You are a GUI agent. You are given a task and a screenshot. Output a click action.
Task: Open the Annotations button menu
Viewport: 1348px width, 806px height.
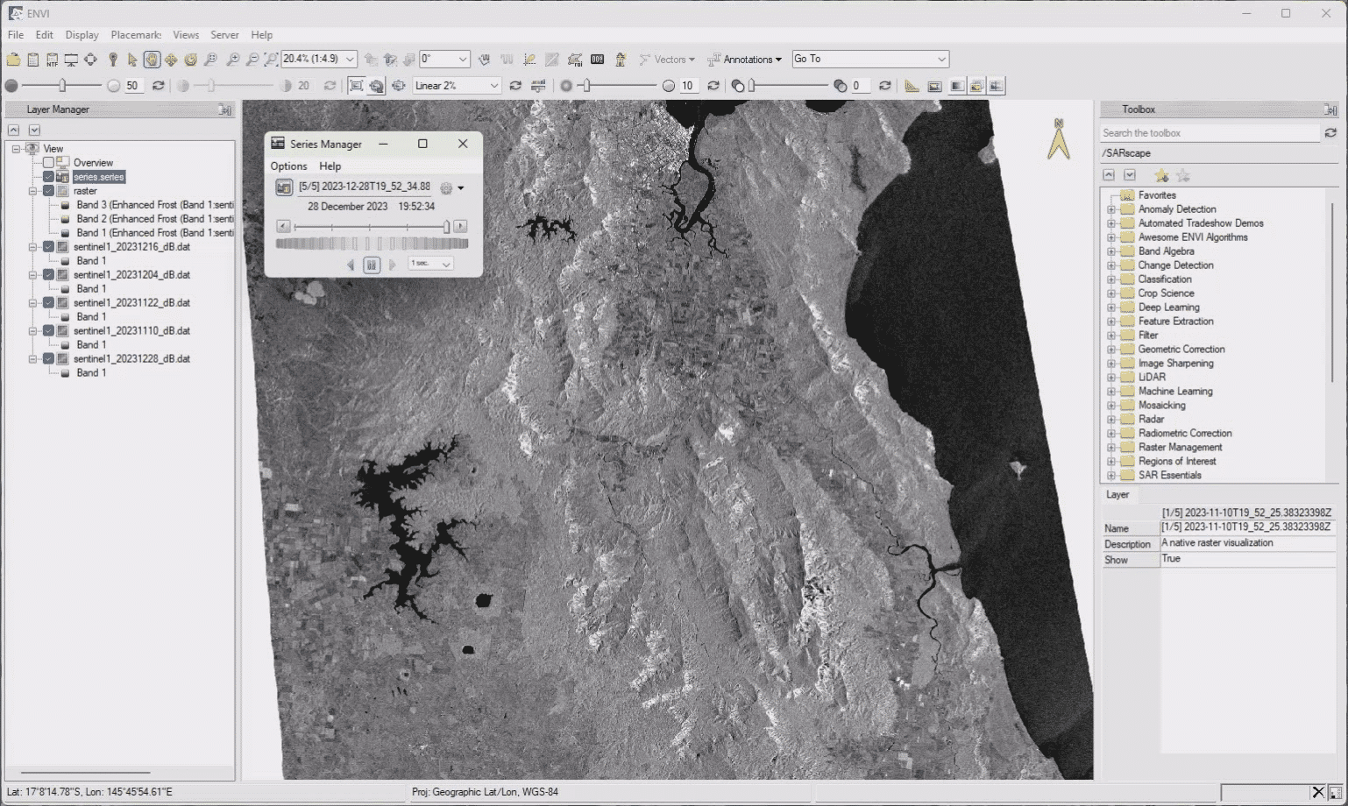(x=748, y=60)
